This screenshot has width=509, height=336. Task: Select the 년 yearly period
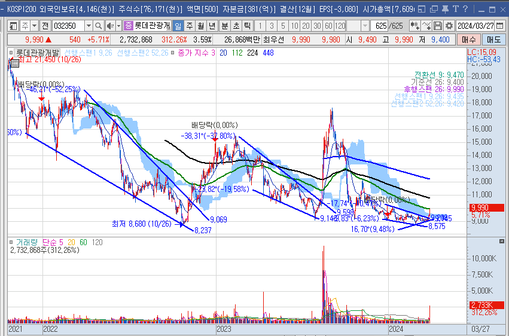pyautogui.click(x=212, y=26)
